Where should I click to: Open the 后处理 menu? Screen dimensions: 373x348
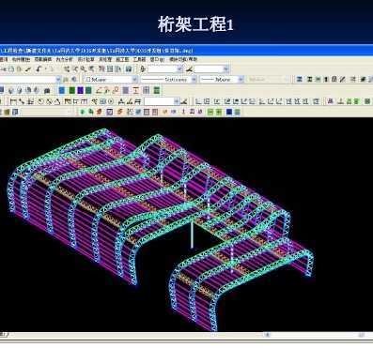tap(105, 59)
